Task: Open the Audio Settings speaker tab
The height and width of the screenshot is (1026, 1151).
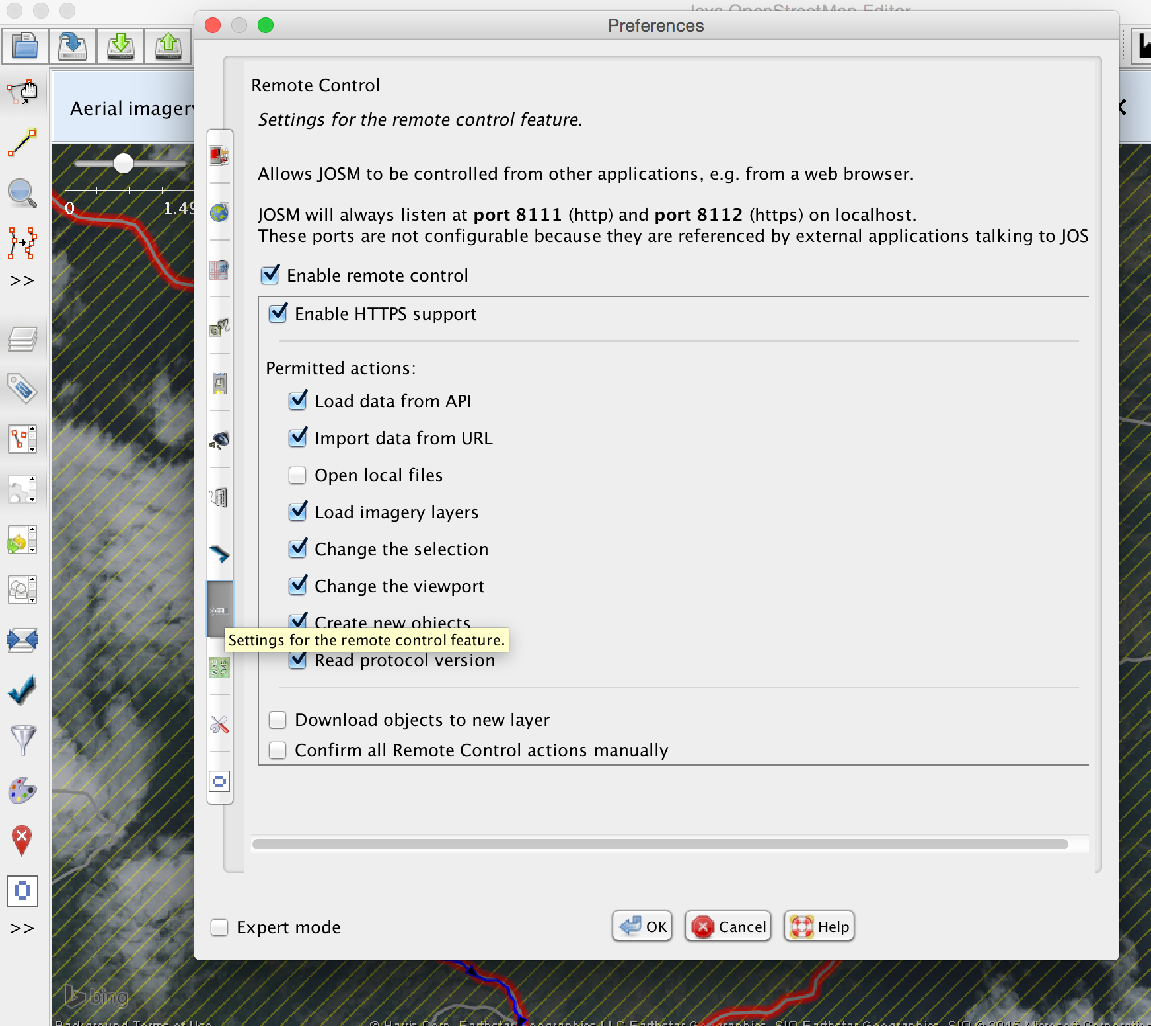Action: click(x=219, y=440)
